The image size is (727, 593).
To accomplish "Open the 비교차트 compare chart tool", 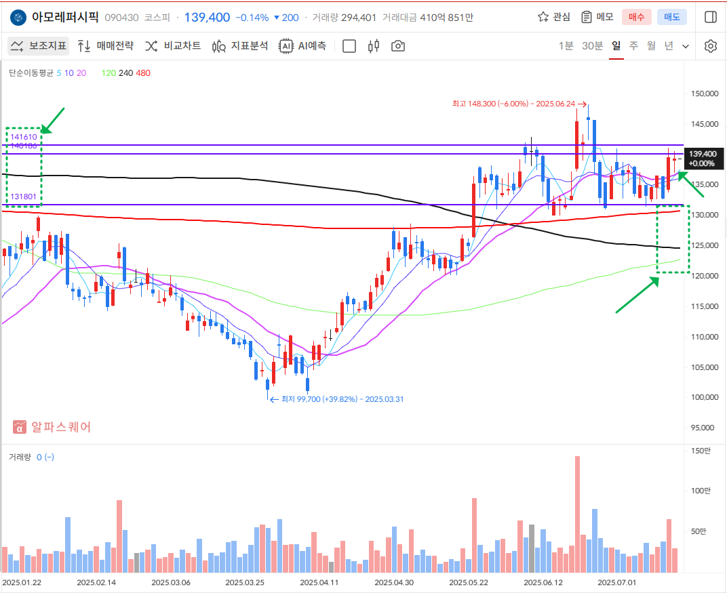I will coord(173,46).
